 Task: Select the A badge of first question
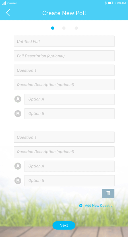tap(18, 99)
